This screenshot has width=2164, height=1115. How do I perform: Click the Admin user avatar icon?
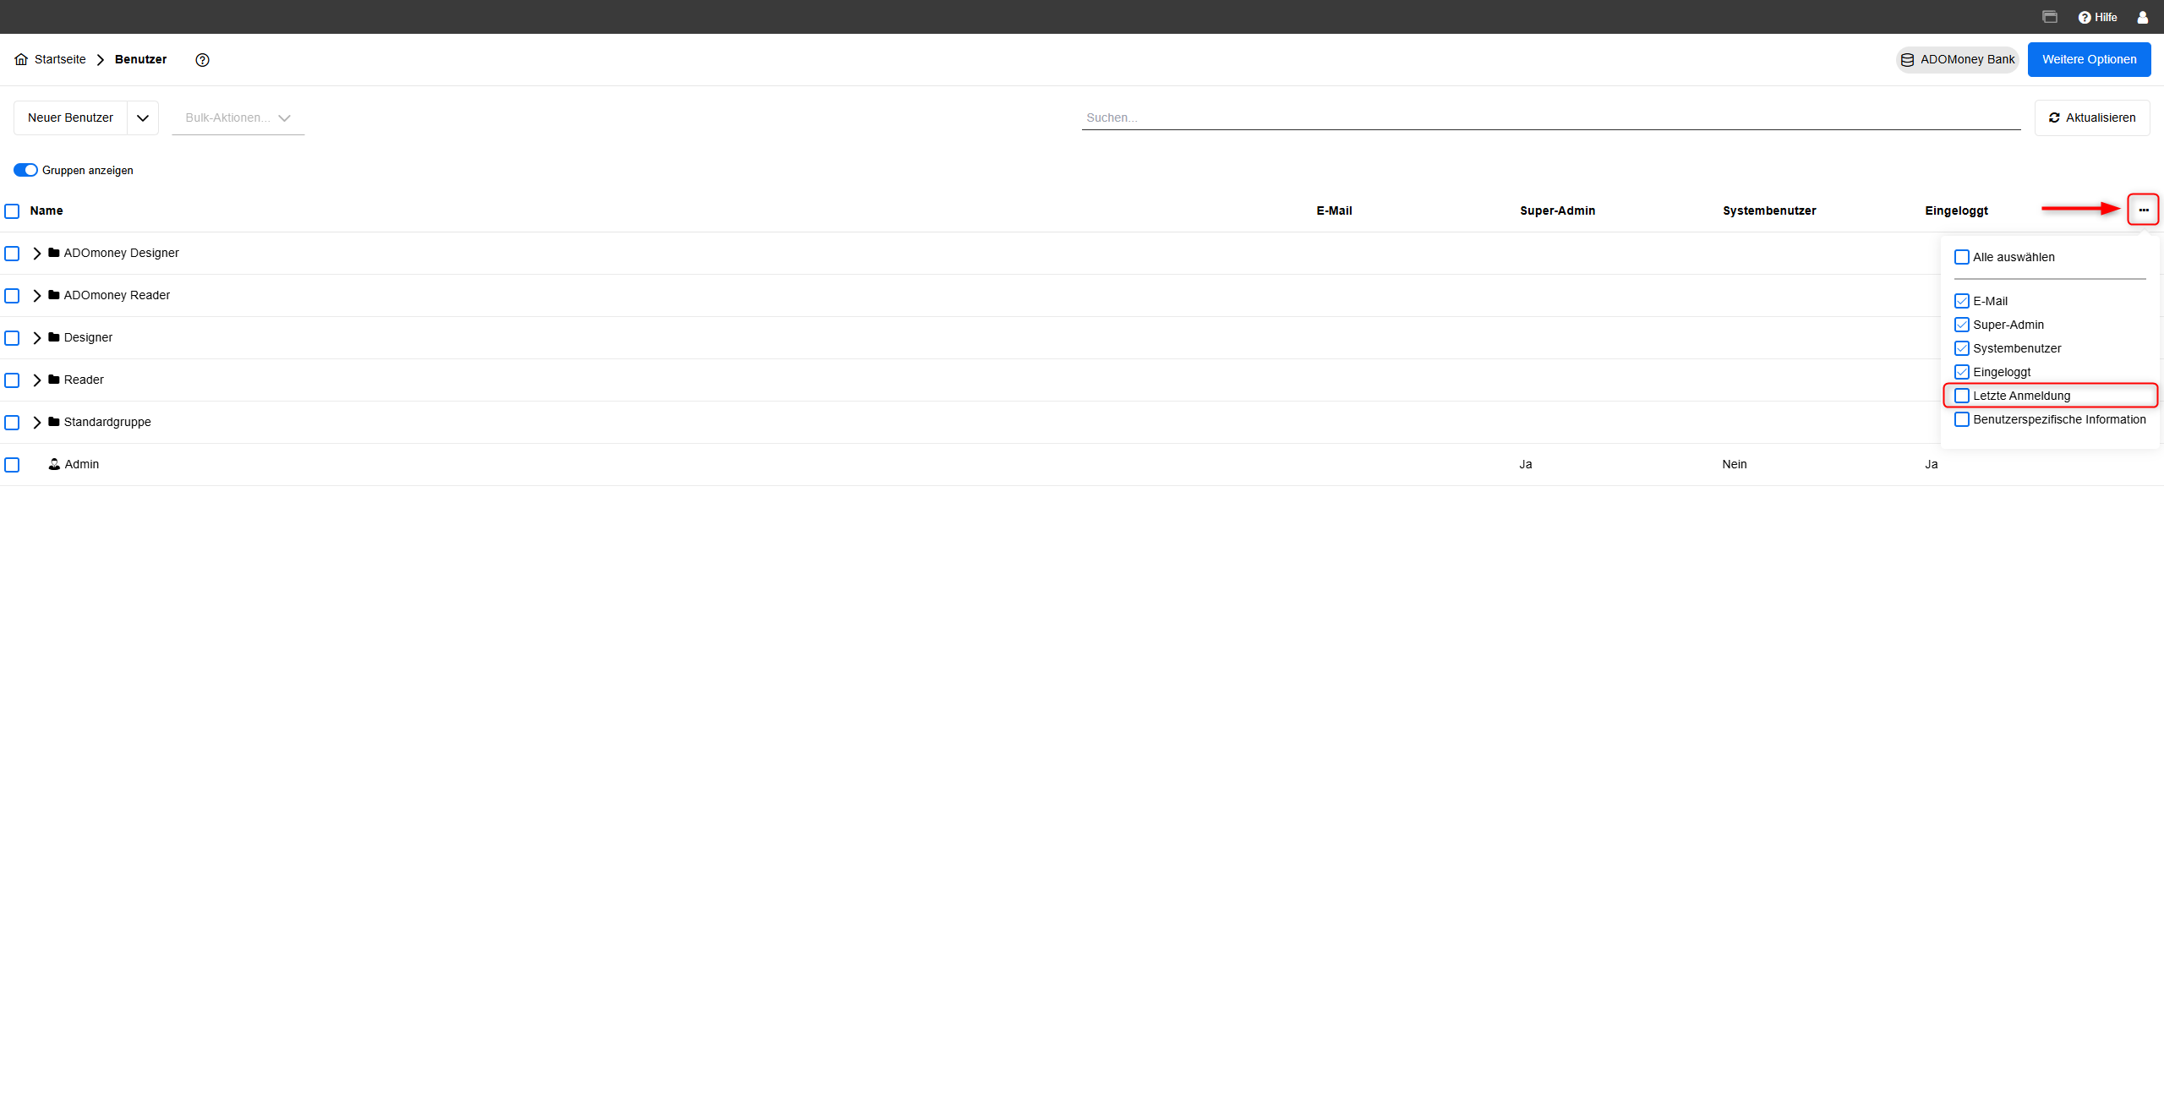coord(54,464)
